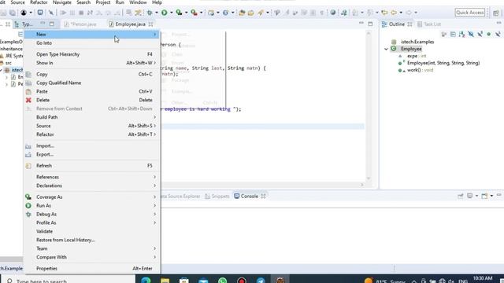The width and height of the screenshot is (504, 283).
Task: Choose Delete with red X icon
Action: [93, 100]
